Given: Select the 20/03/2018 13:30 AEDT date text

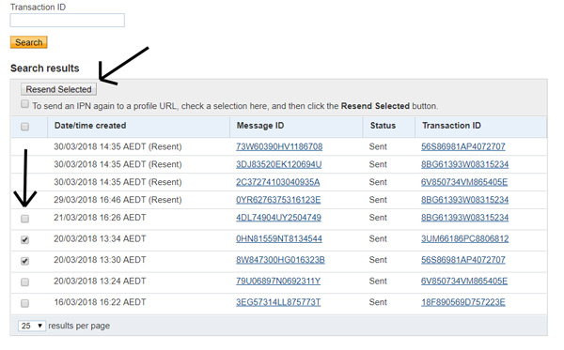Looking at the screenshot, I should point(100,260).
